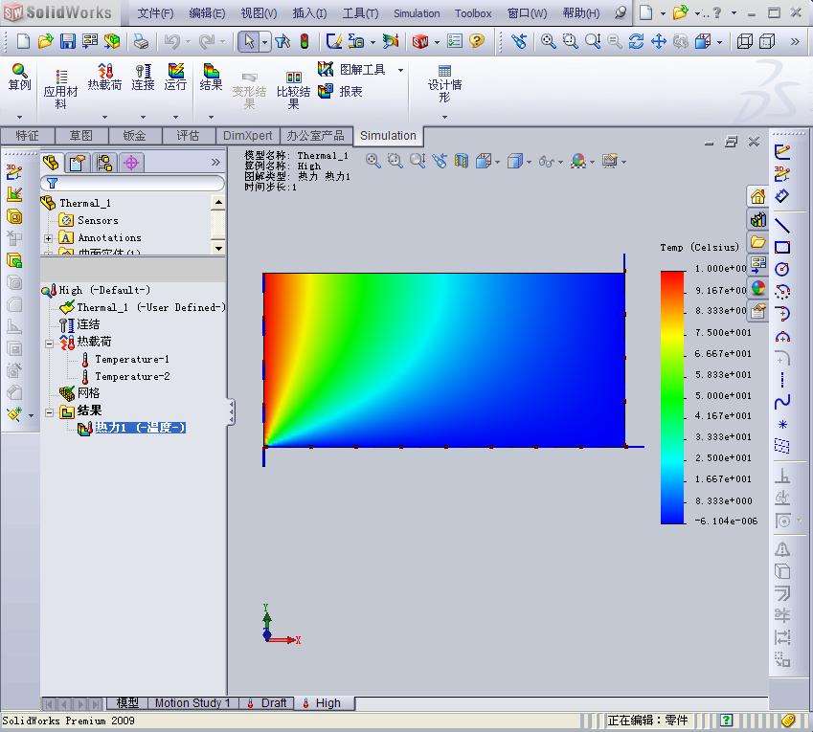
Task: Click the 连接 connections icon
Action: pyautogui.click(x=143, y=77)
